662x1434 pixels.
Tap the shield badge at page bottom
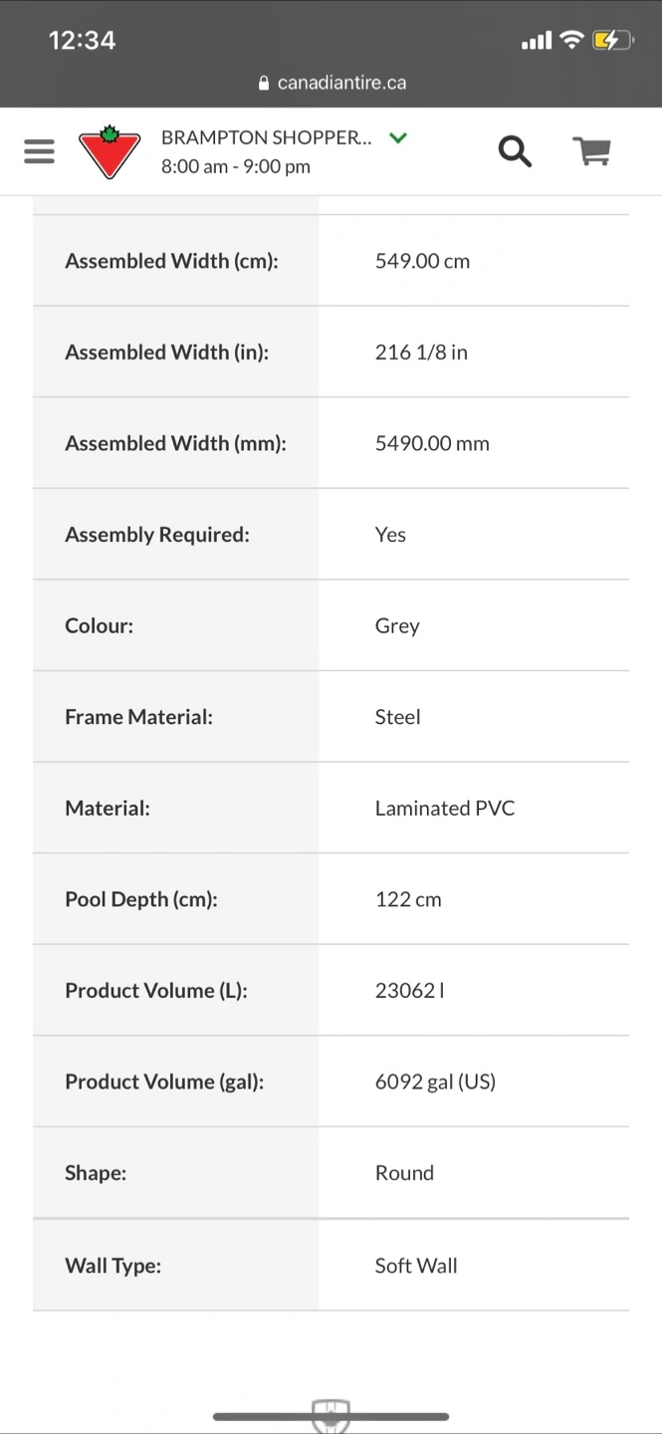click(331, 1416)
